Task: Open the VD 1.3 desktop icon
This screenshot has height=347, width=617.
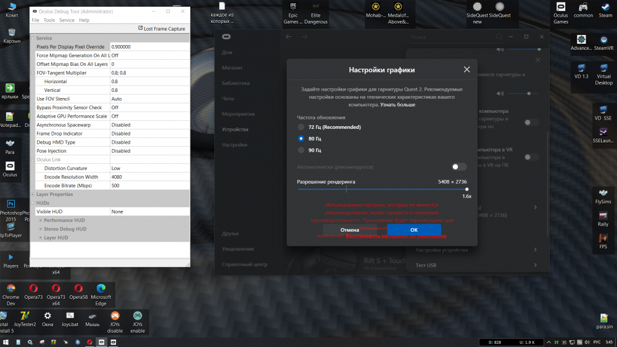Action: coord(581,71)
